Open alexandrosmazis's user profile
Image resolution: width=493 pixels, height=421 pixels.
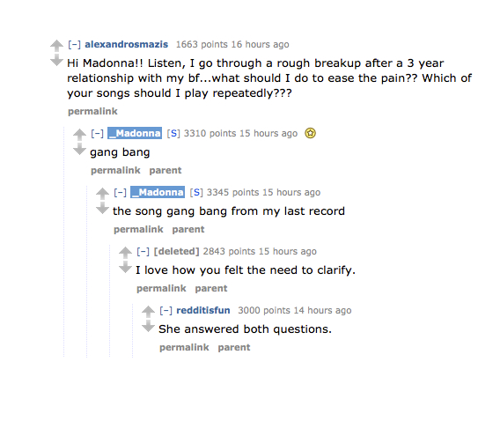tap(127, 44)
